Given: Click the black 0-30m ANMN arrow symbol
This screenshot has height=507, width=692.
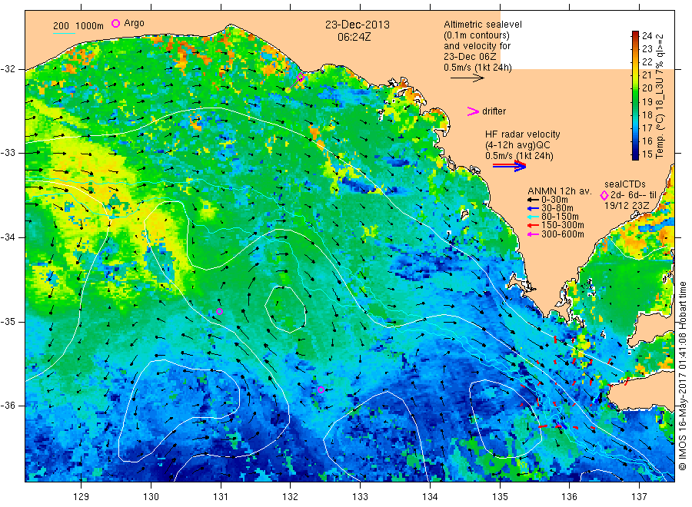Looking at the screenshot, I should (533, 200).
